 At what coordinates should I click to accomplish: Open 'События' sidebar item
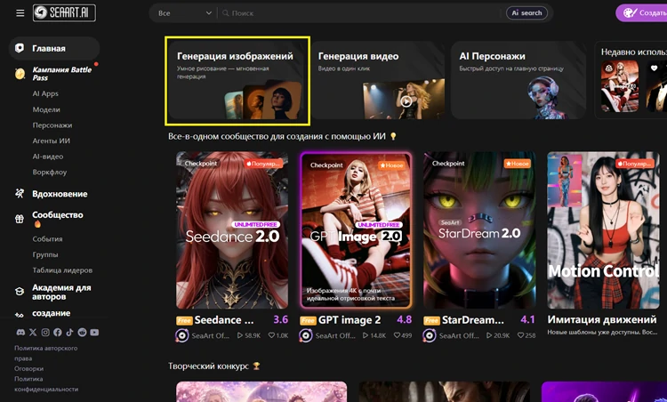47,238
